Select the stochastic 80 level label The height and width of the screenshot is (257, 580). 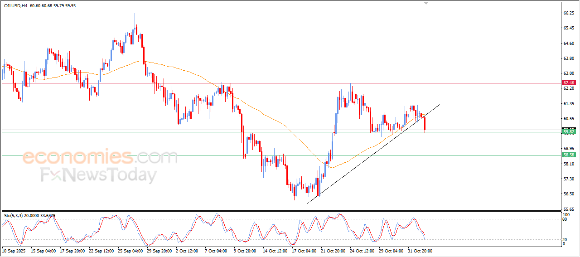pyautogui.click(x=565, y=219)
